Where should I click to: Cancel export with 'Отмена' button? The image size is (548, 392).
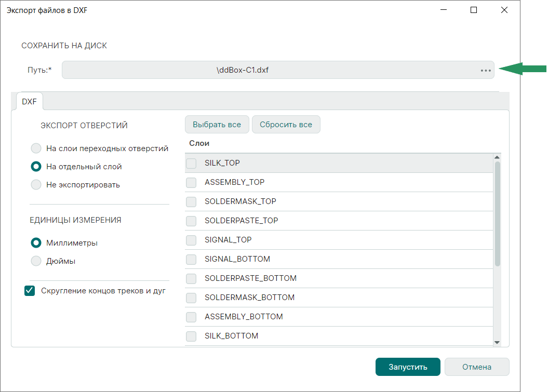(x=477, y=367)
